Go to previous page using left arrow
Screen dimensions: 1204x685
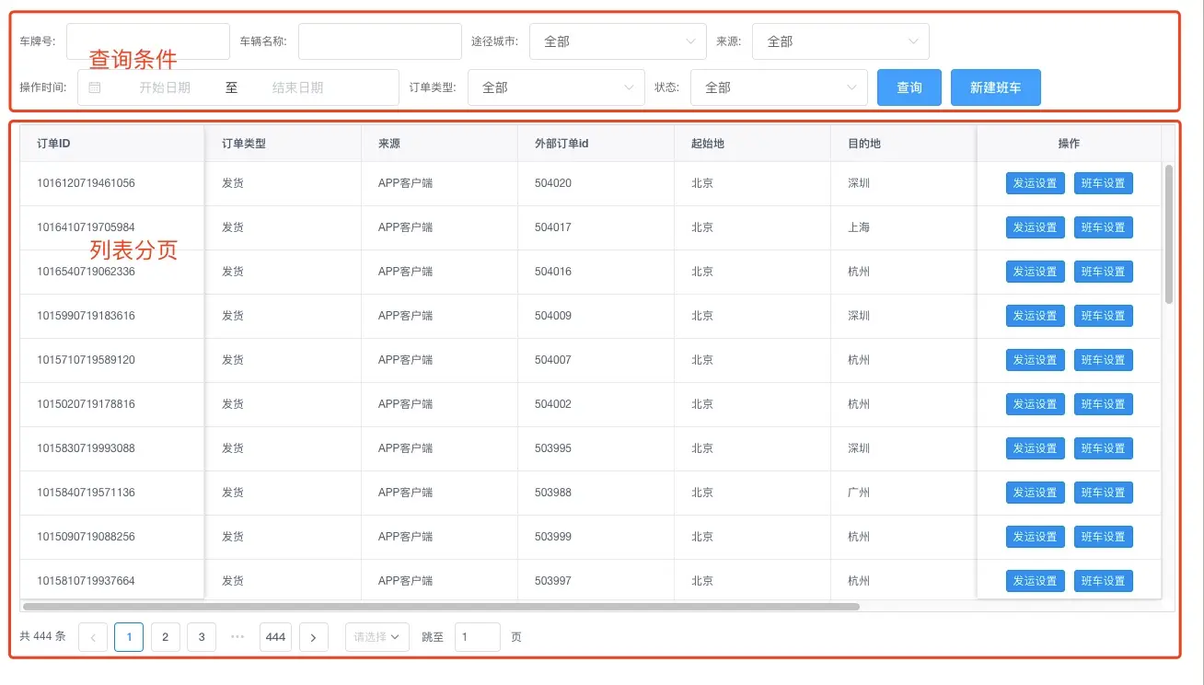93,637
